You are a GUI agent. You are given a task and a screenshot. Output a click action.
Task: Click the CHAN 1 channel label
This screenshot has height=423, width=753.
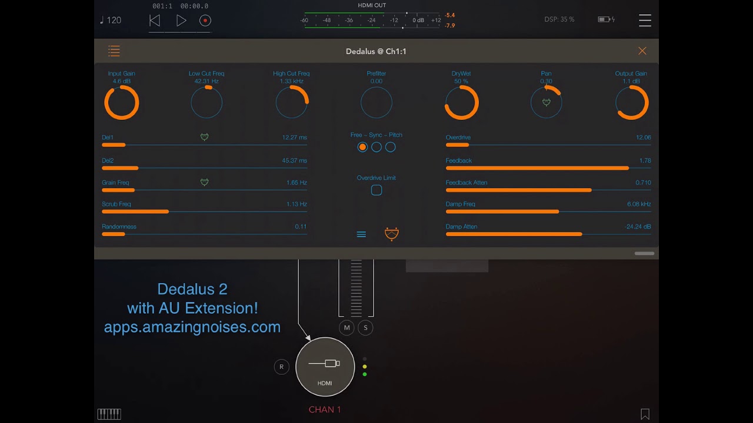tap(325, 409)
